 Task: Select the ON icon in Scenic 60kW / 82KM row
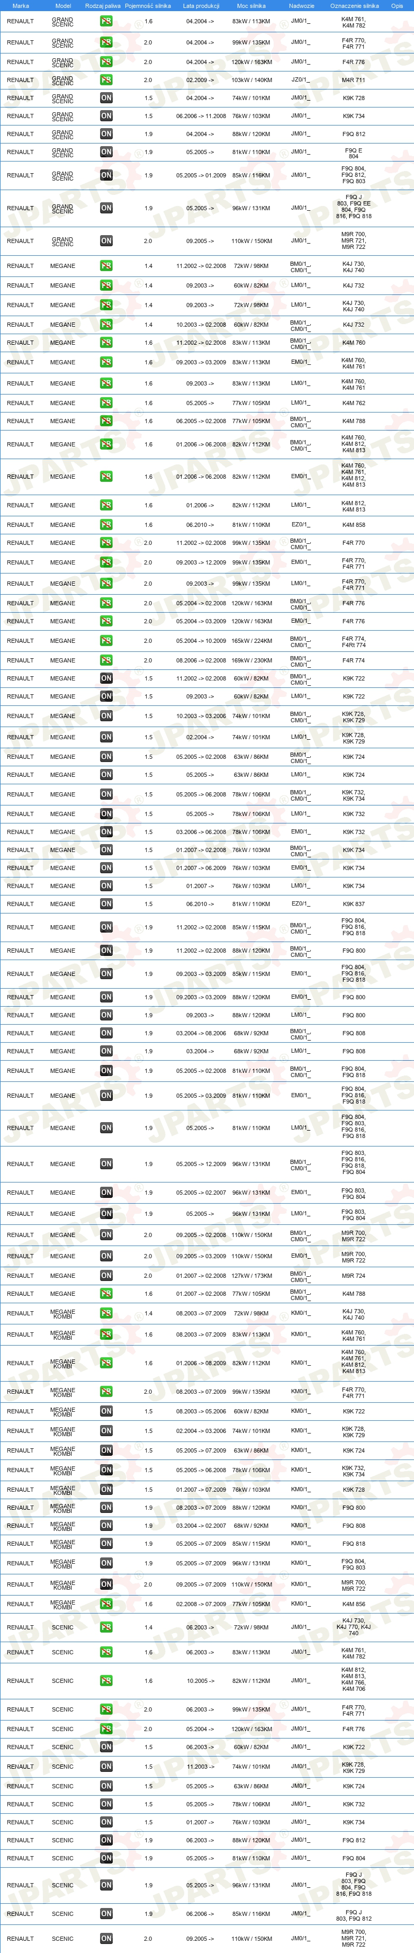(106, 1747)
